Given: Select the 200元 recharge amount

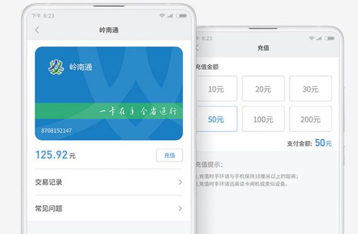Looking at the screenshot, I should 310,119.
